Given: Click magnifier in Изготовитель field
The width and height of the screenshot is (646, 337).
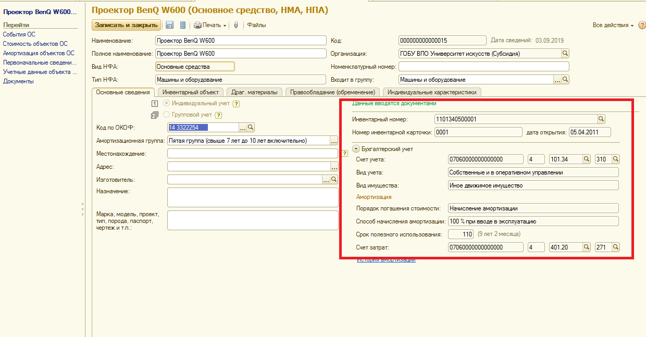Looking at the screenshot, I should (334, 180).
